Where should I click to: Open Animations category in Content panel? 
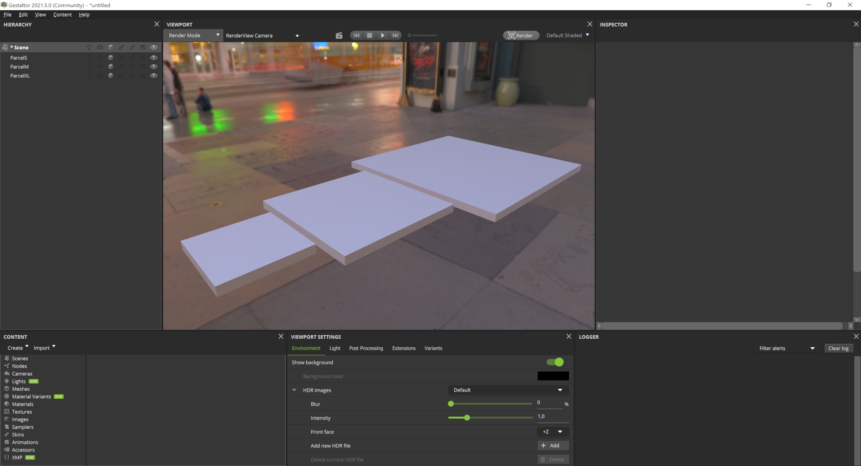25,442
